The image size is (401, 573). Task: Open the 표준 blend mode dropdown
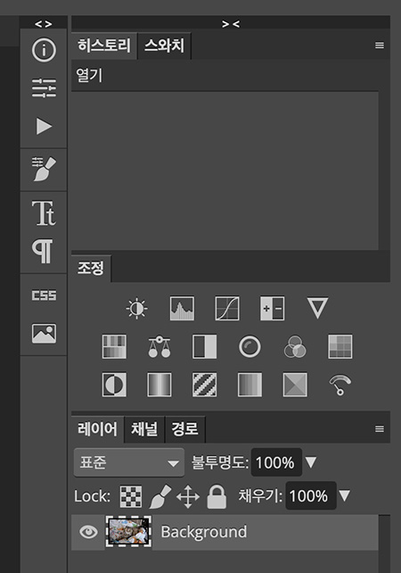129,462
